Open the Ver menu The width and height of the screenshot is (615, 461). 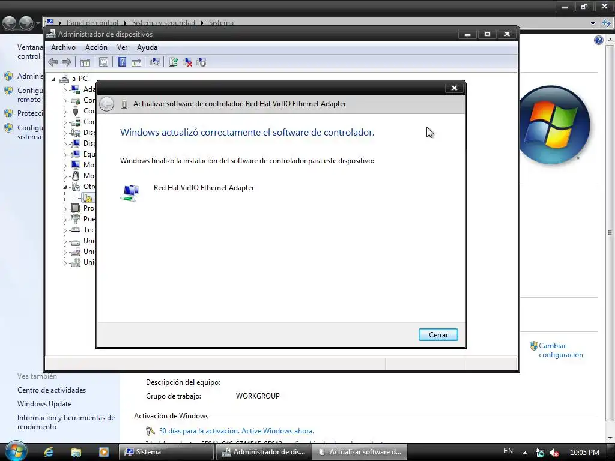point(122,47)
